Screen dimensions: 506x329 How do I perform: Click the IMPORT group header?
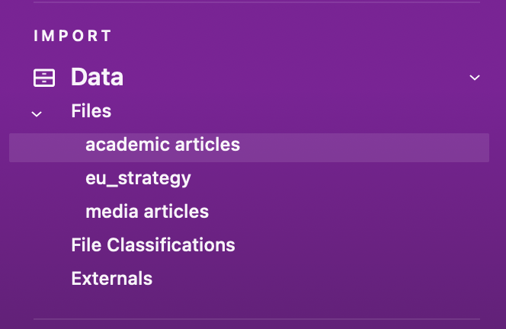click(x=72, y=36)
